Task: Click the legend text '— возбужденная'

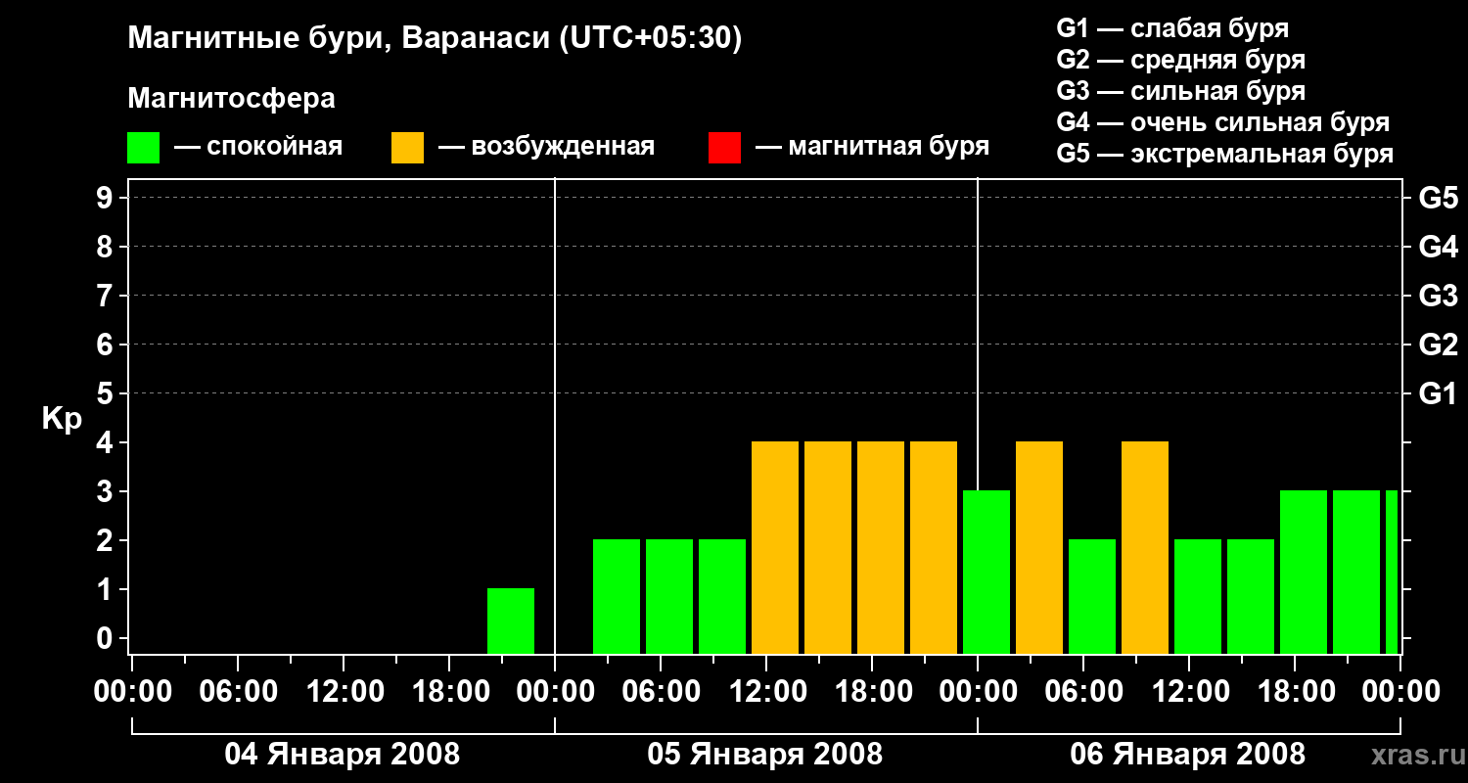Action: coord(546,147)
